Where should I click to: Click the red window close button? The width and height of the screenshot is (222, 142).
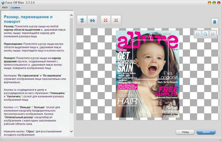(219, 3)
